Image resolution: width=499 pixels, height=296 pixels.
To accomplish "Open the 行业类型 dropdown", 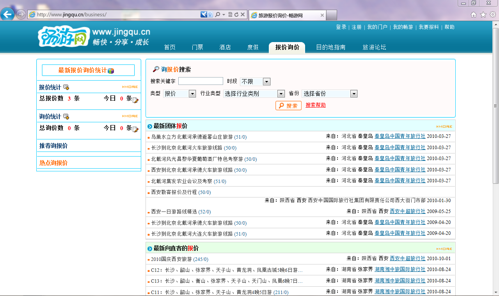I will (254, 94).
